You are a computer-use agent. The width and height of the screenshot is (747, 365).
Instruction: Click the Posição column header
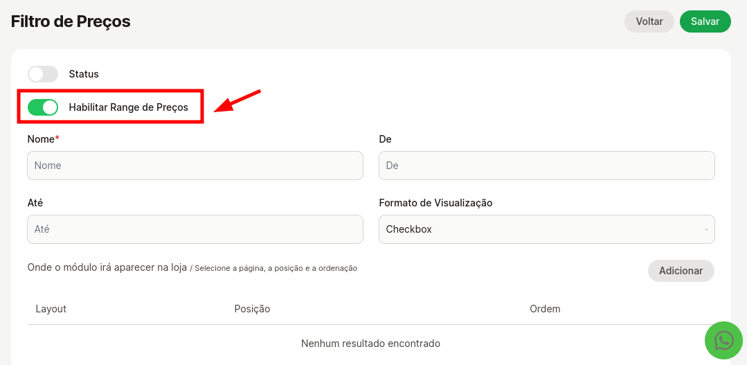(252, 309)
